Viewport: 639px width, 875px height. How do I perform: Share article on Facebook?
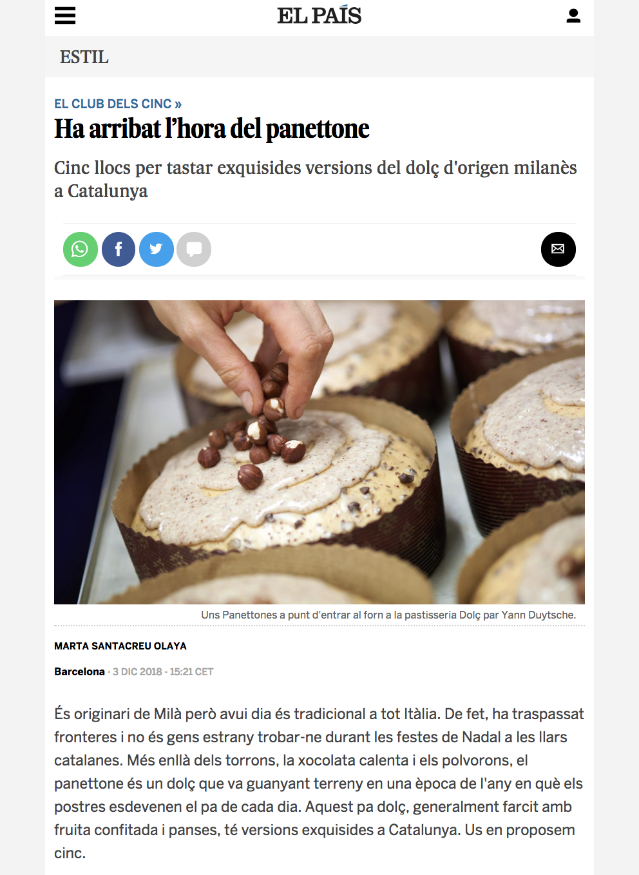[x=119, y=249]
